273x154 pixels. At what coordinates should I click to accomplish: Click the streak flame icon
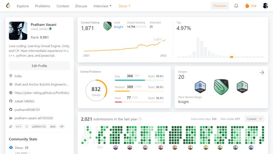(247, 6)
